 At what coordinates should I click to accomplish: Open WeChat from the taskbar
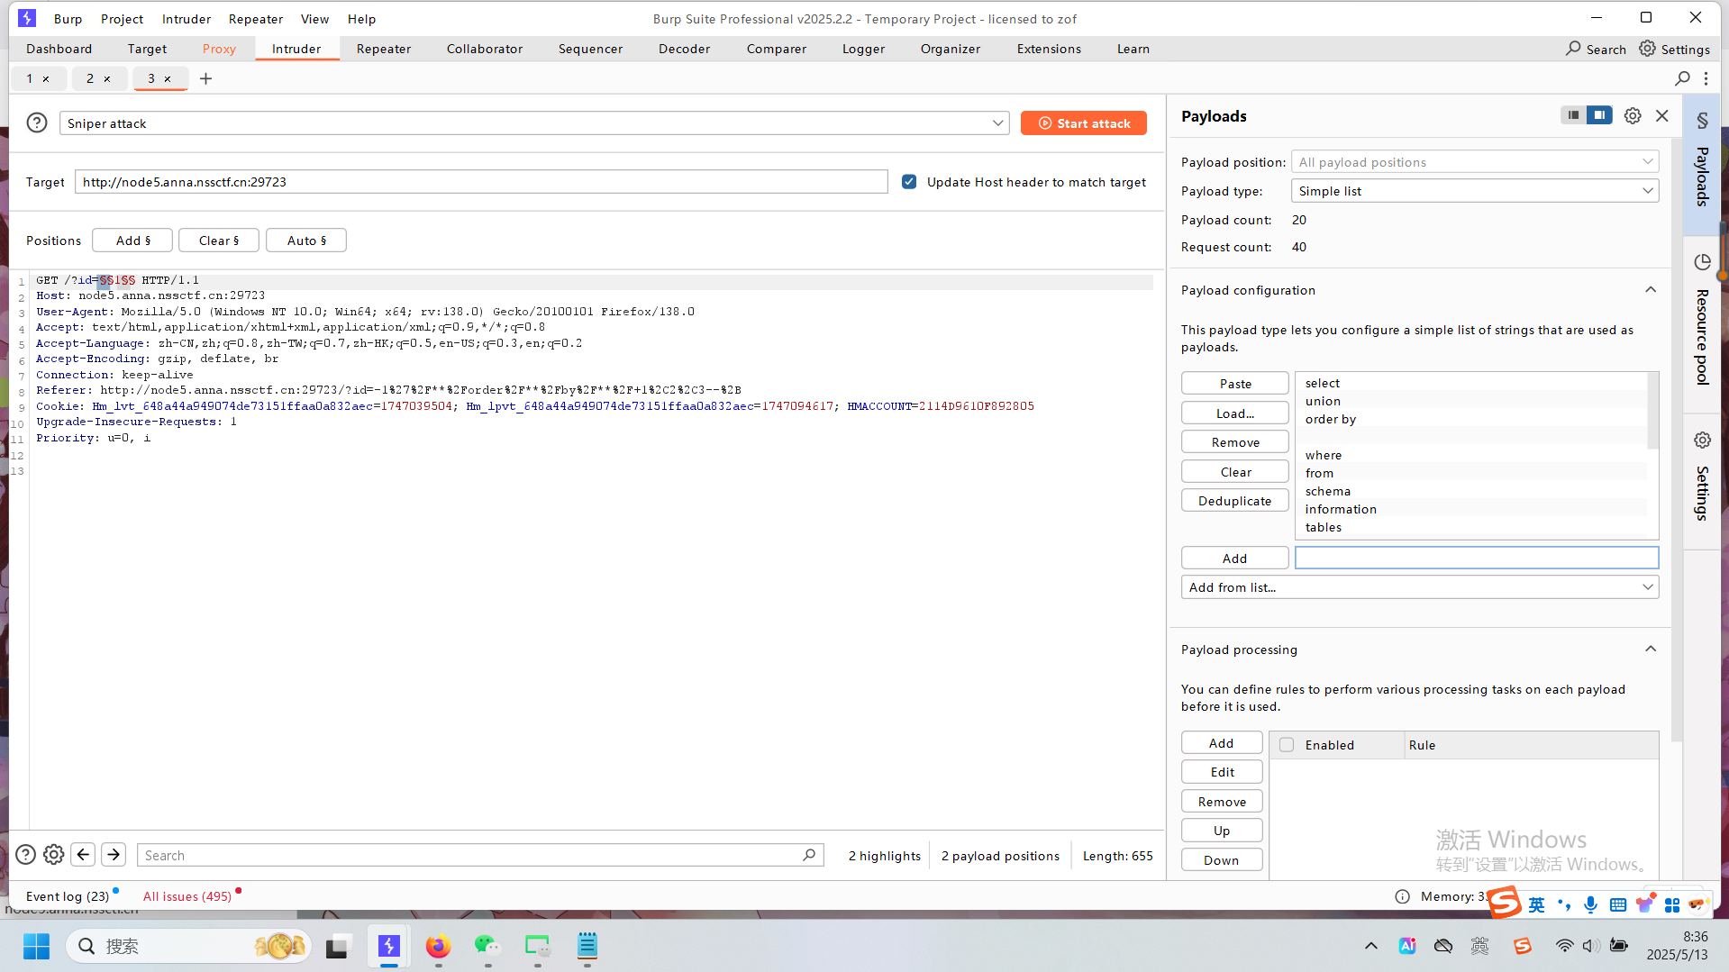pos(487,946)
